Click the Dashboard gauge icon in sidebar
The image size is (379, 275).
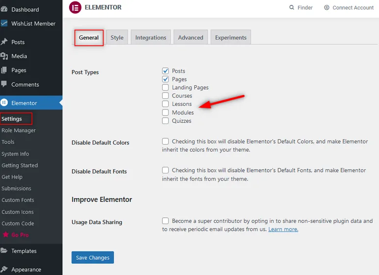point(4,9)
